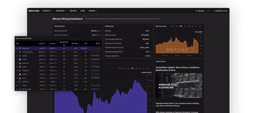Open the Improved Fleet Automation article image
Viewport: 256px width, 113px height.
click(x=179, y=86)
